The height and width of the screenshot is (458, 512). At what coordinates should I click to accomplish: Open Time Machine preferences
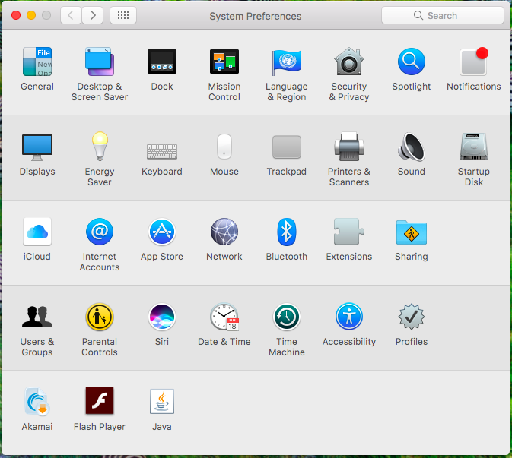tap(287, 317)
